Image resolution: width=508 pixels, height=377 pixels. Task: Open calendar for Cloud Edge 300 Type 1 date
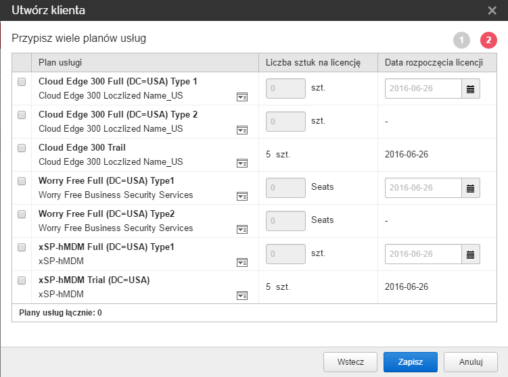pos(471,89)
